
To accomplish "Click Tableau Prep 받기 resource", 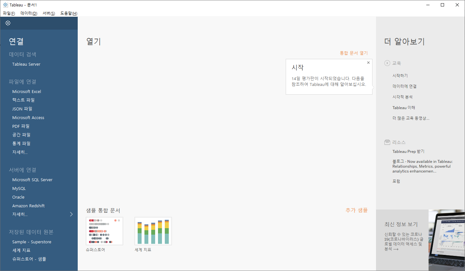I will [x=408, y=151].
